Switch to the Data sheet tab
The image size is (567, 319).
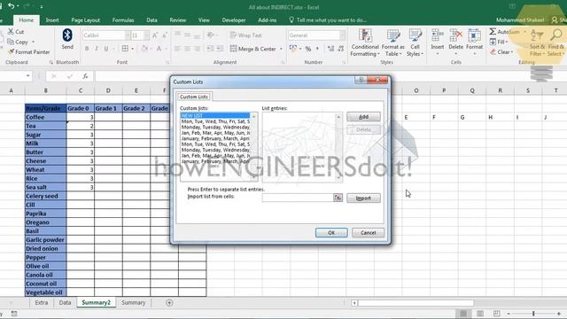pyautogui.click(x=65, y=303)
